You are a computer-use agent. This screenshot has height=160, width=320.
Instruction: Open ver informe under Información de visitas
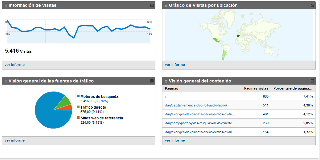pos(14,65)
